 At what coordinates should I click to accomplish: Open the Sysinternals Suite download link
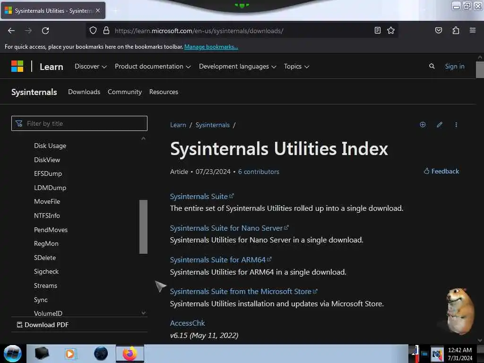pyautogui.click(x=202, y=196)
